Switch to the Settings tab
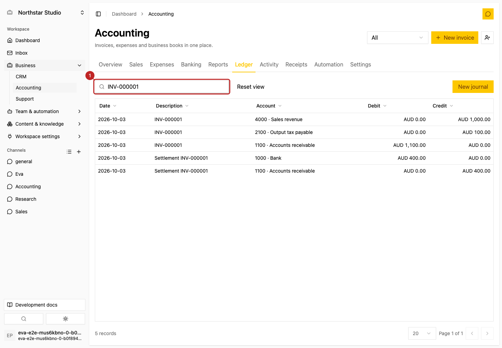This screenshot has width=502, height=348. pos(360,64)
